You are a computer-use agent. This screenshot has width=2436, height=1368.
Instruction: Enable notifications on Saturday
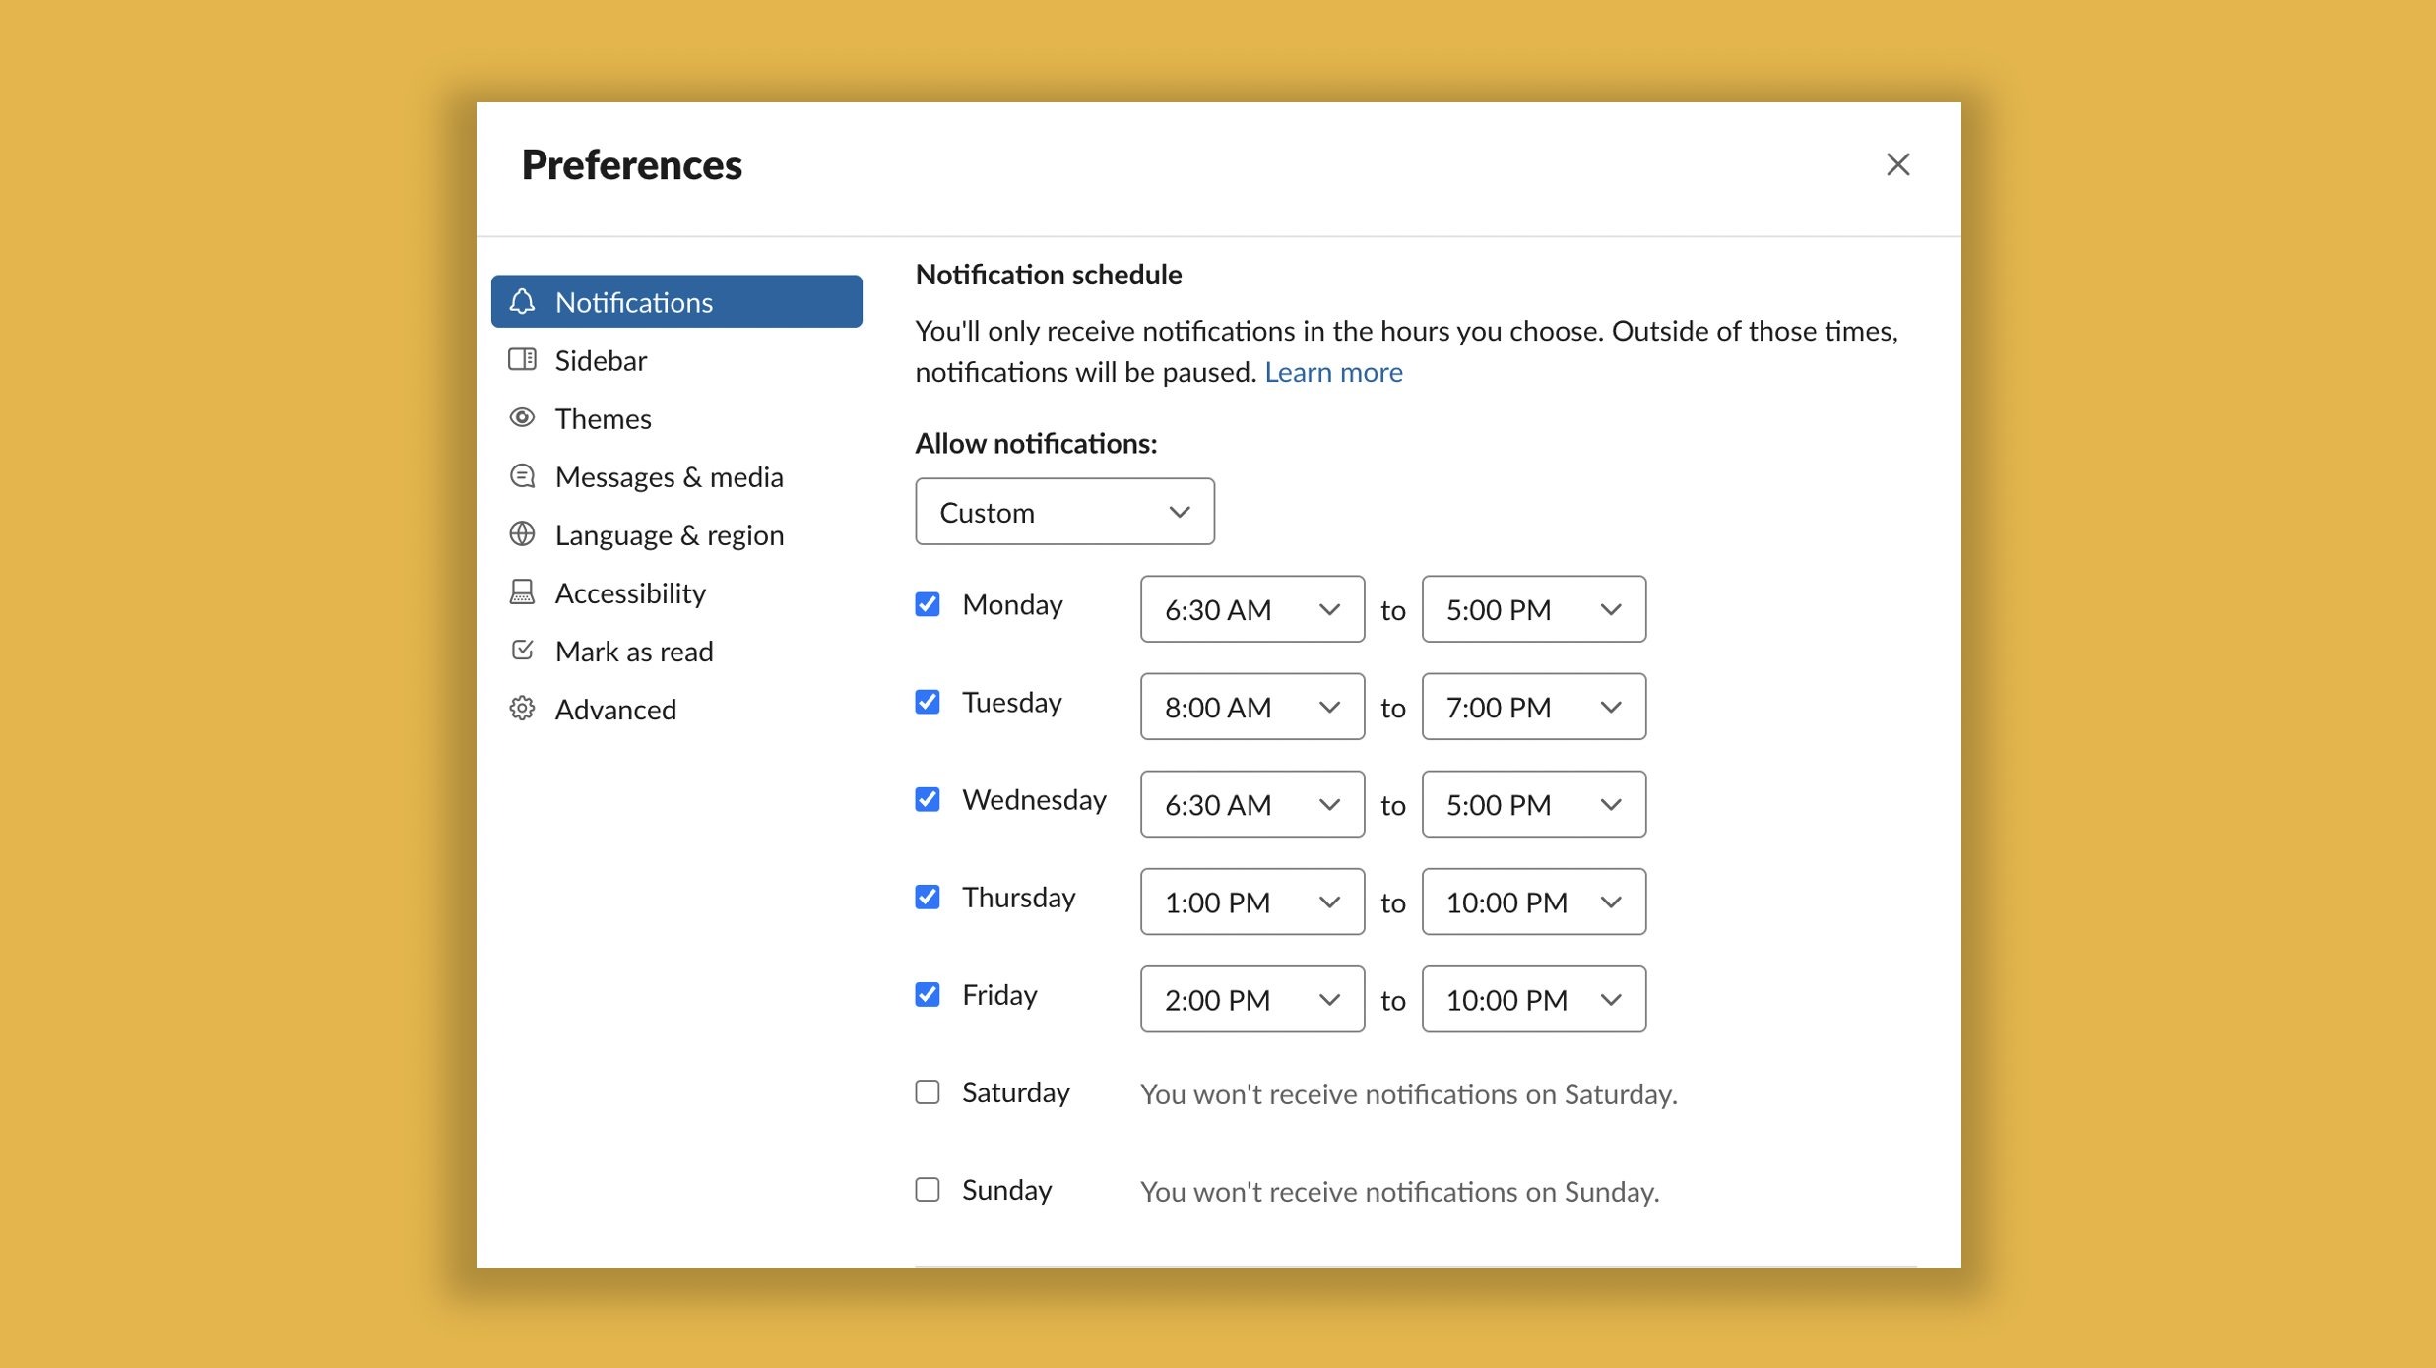pos(928,1092)
